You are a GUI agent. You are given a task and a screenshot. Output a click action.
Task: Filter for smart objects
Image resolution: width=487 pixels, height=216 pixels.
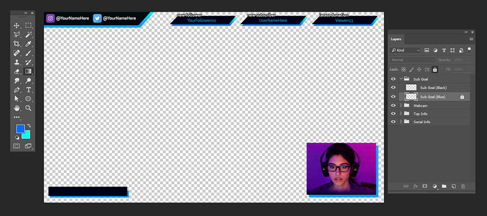coord(461,50)
